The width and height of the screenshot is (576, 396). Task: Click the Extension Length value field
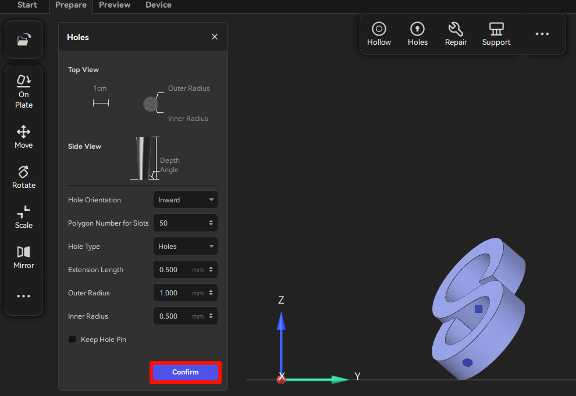coord(186,269)
